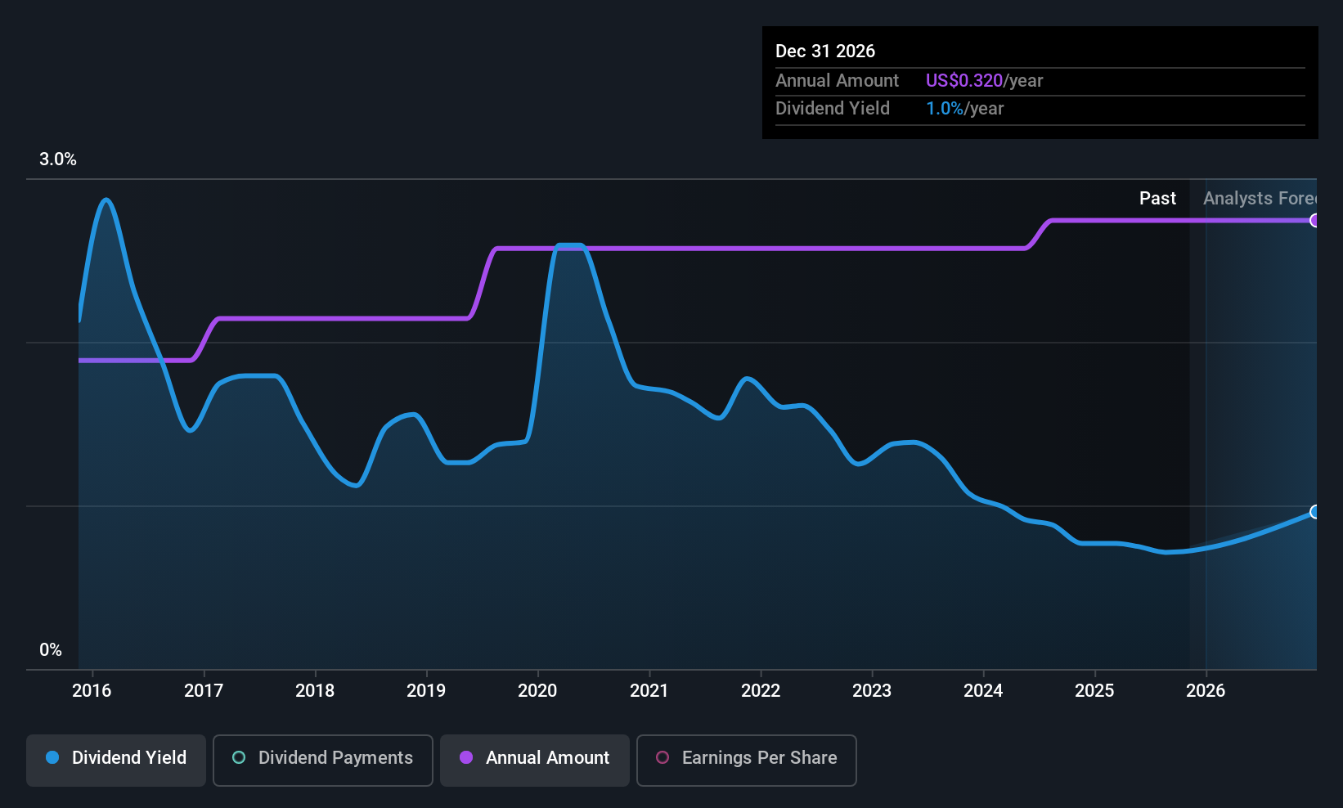Click the blue Dividend Yield legend dot
The image size is (1343, 808).
click(x=52, y=757)
